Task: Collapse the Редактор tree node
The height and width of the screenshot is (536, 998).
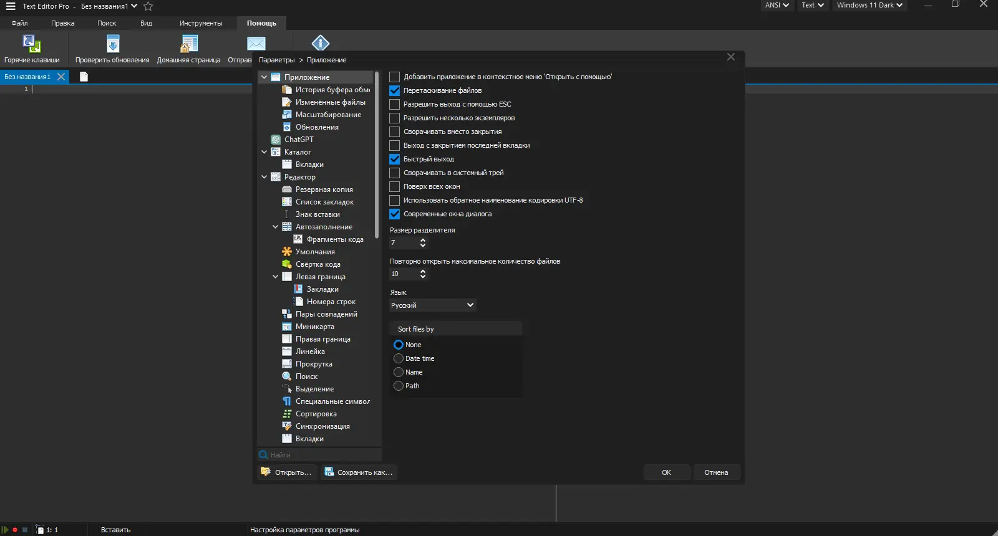Action: [x=264, y=177]
